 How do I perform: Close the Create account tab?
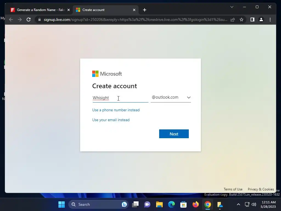click(134, 10)
